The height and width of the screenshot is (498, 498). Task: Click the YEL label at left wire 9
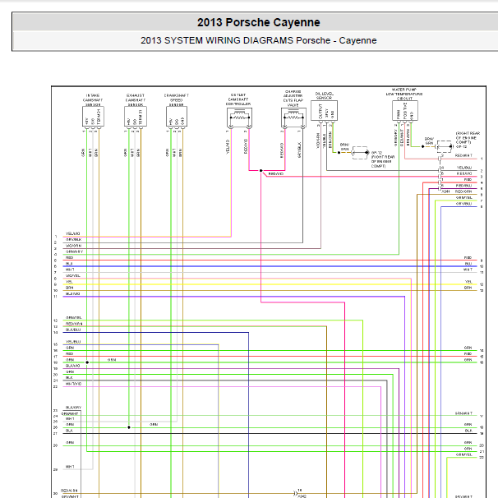tap(69, 282)
